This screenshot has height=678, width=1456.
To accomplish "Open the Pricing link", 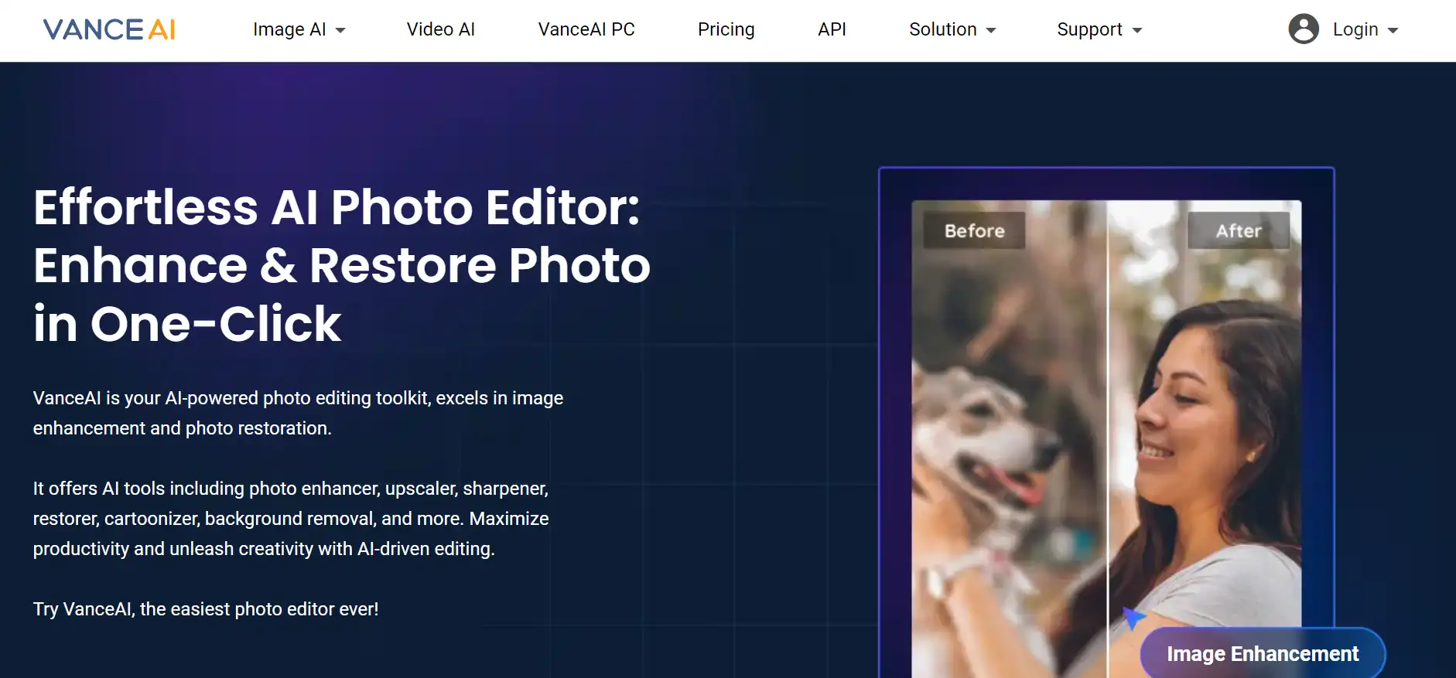I will pos(726,29).
